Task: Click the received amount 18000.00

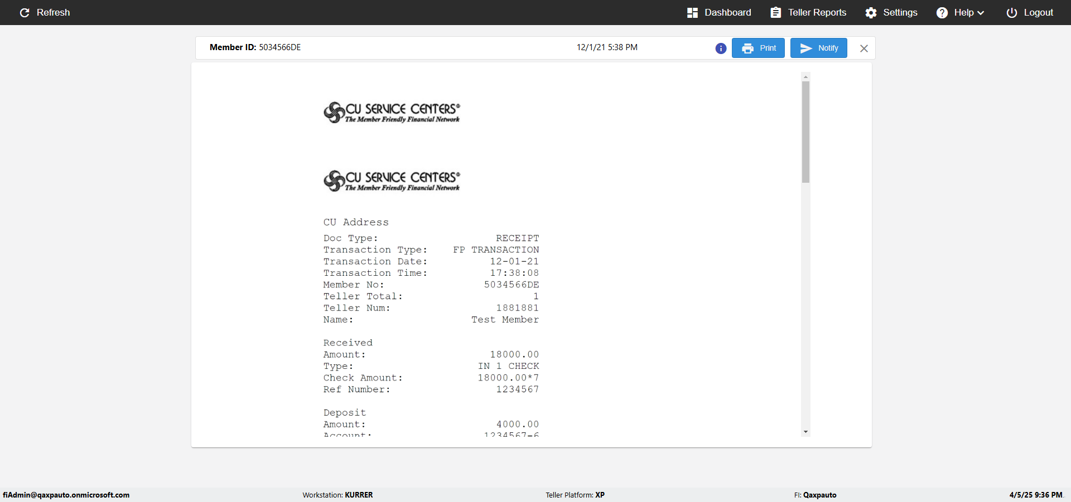Action: 514,354
